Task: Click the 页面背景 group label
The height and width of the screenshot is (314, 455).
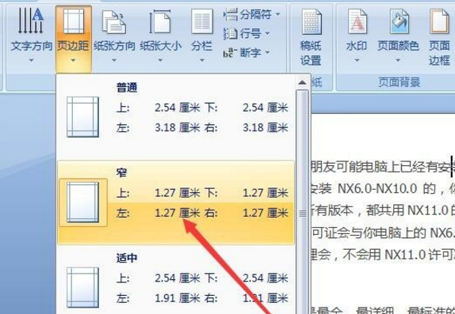Action: (x=400, y=82)
